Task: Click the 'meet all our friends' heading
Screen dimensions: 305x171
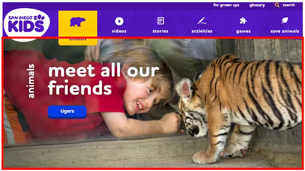Action: point(104,79)
